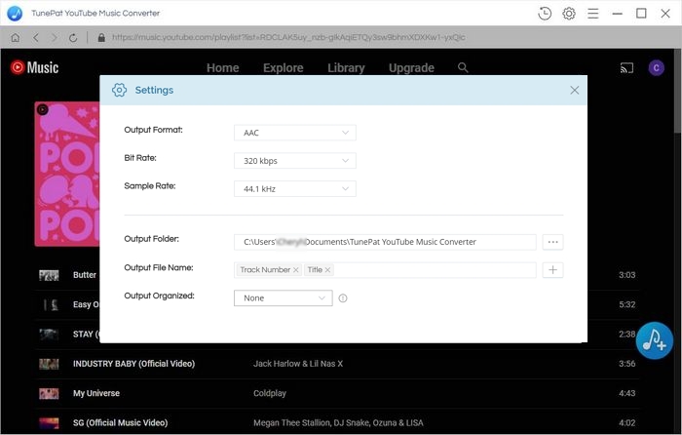Click the Track Number tag label

[x=265, y=270]
